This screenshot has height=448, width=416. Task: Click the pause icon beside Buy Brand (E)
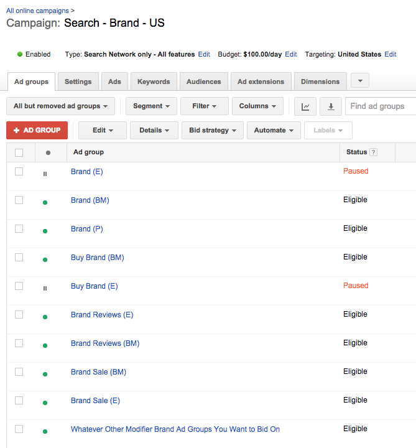pyautogui.click(x=45, y=288)
